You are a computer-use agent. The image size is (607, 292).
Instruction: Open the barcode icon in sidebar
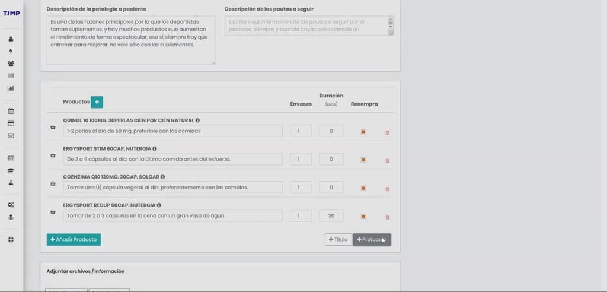point(11,75)
